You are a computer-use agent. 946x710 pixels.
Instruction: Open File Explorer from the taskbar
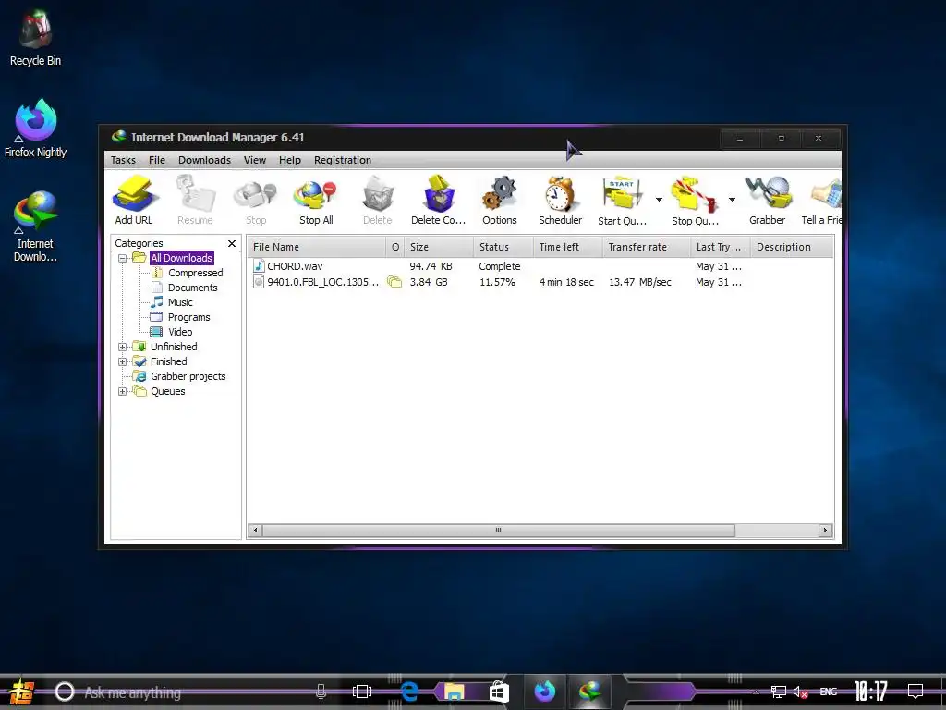[454, 692]
